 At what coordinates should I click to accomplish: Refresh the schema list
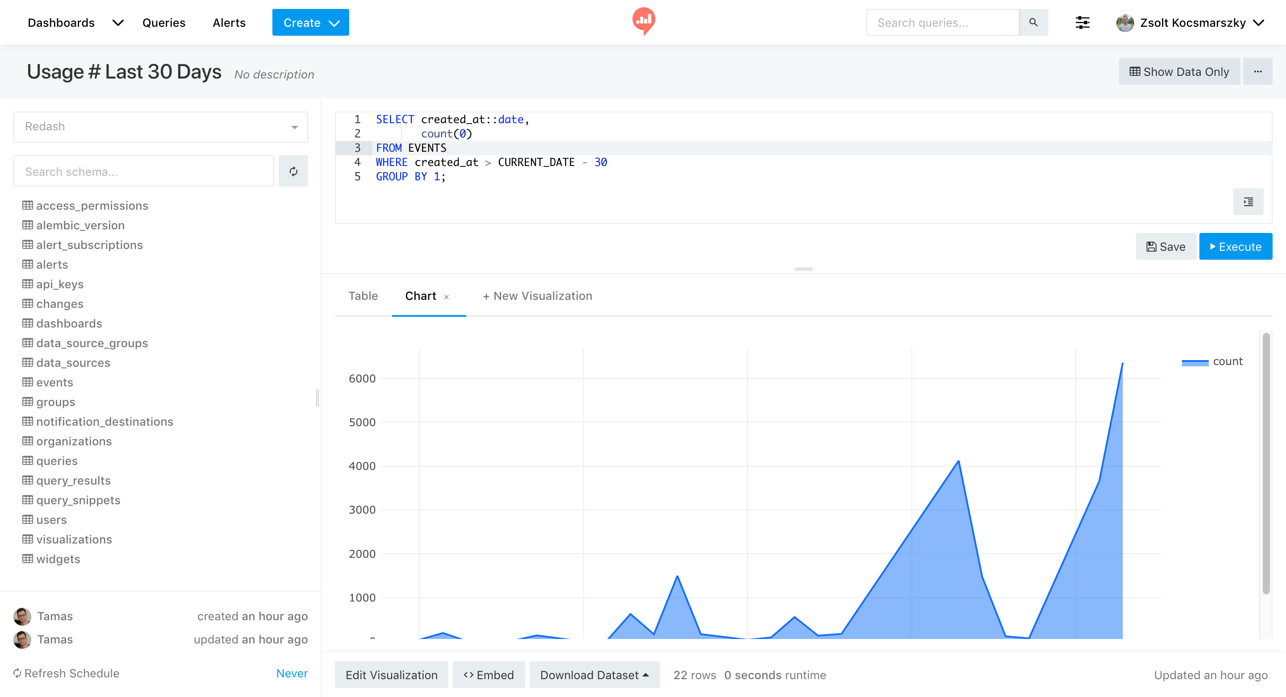click(x=293, y=171)
